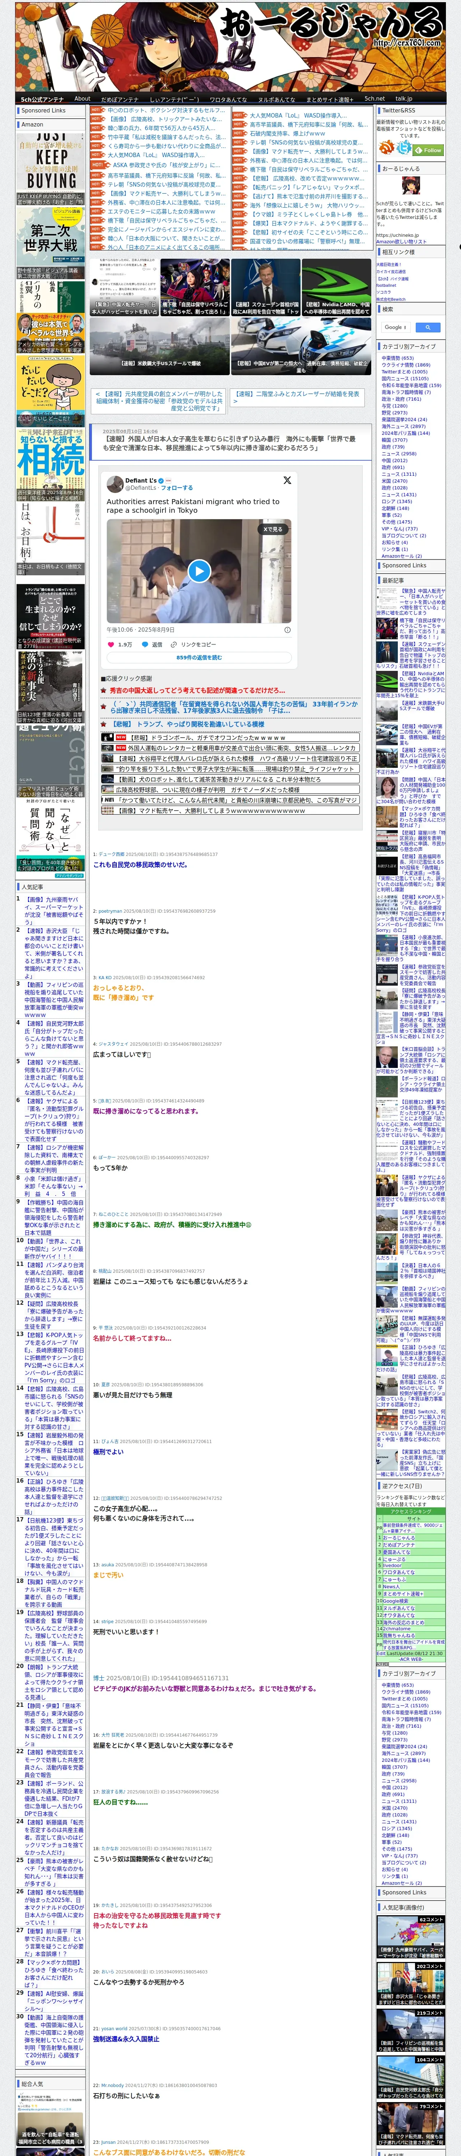
Task: Open the https://uchineko.jp sidebar link
Action: tap(398, 235)
